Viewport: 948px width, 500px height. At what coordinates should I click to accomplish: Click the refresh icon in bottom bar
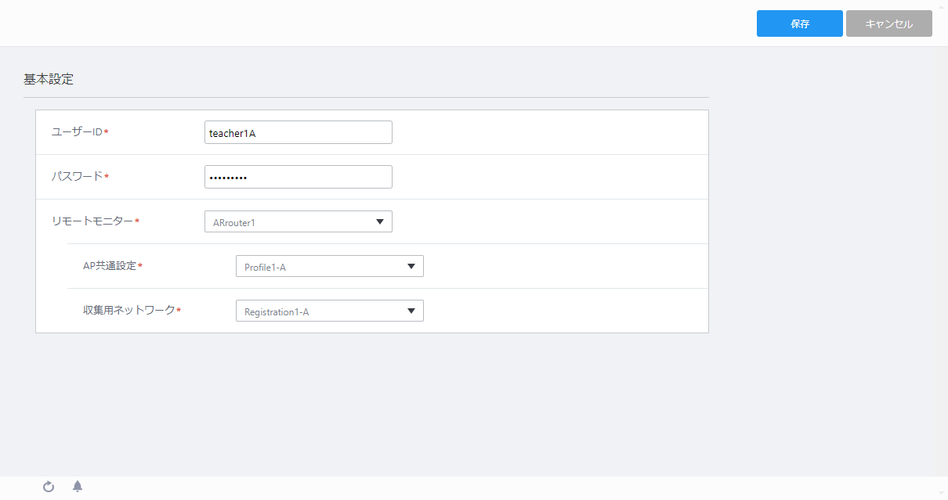pyautogui.click(x=49, y=487)
